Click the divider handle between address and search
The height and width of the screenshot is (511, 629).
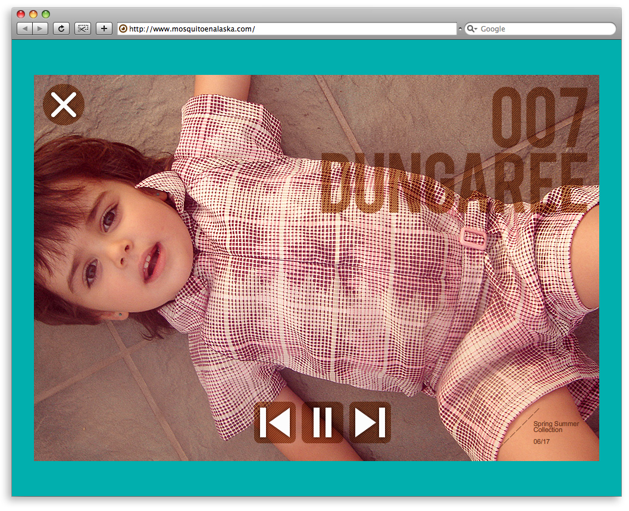[460, 29]
